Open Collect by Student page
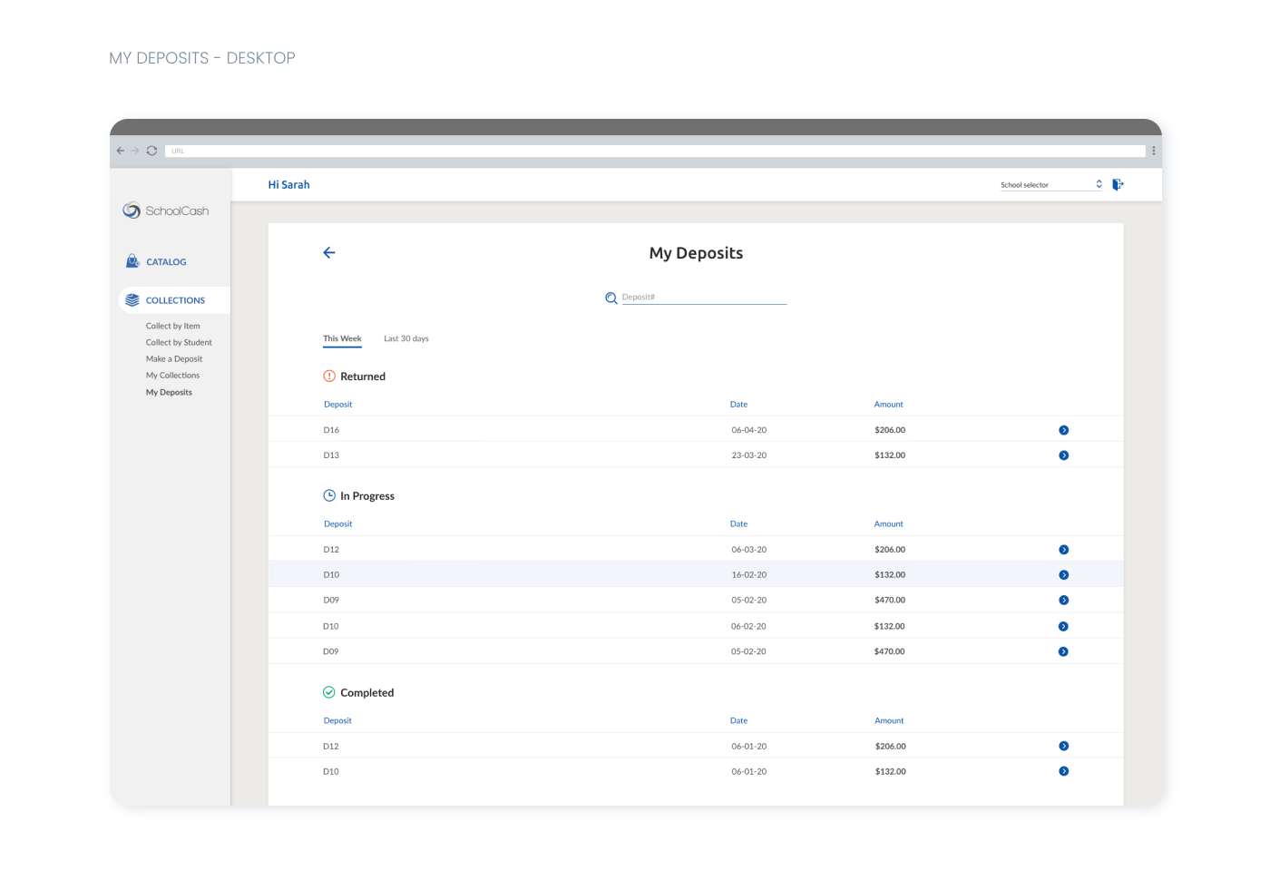The width and height of the screenshot is (1270, 890). [179, 343]
